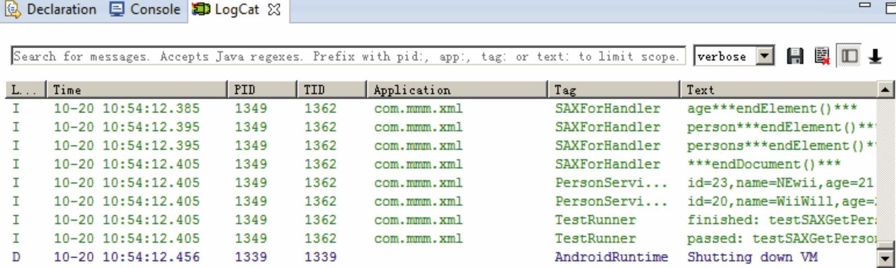The height and width of the screenshot is (268, 896).
Task: Minimize the LogCat view panel
Action: (x=865, y=5)
